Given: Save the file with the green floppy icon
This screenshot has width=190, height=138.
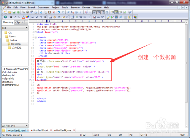Looking at the screenshot, I should pos(14,12).
